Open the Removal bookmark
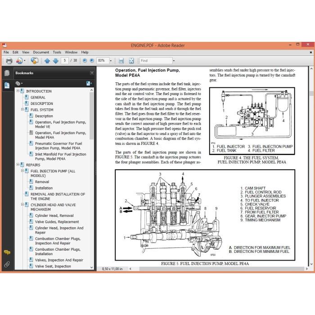 42,182
